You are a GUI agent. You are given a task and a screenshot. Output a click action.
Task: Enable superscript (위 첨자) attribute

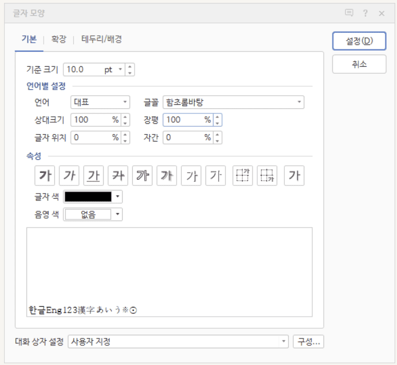(x=243, y=176)
